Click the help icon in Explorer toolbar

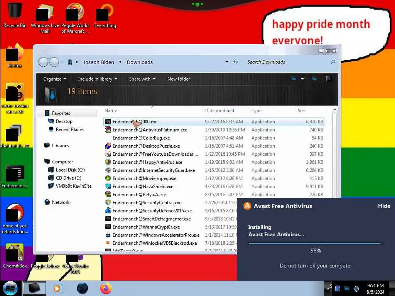point(329,79)
